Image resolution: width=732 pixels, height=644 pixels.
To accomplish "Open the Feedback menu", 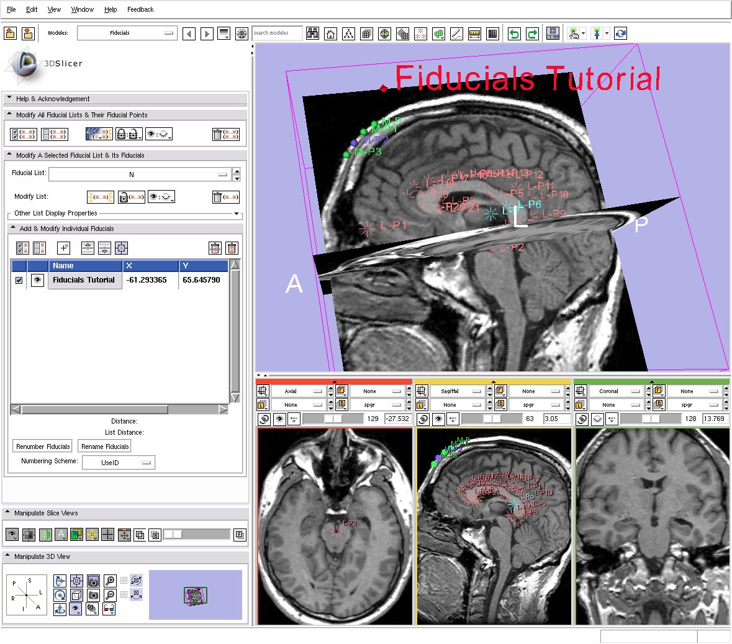I will (x=140, y=9).
